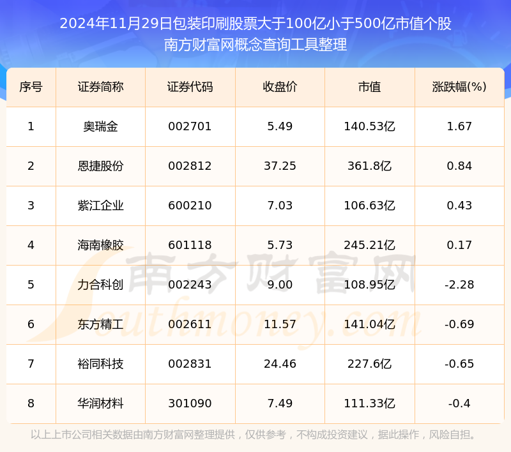Screen dimensions: 511x452
Task: Click closing price 11.57
Action: click(x=280, y=324)
